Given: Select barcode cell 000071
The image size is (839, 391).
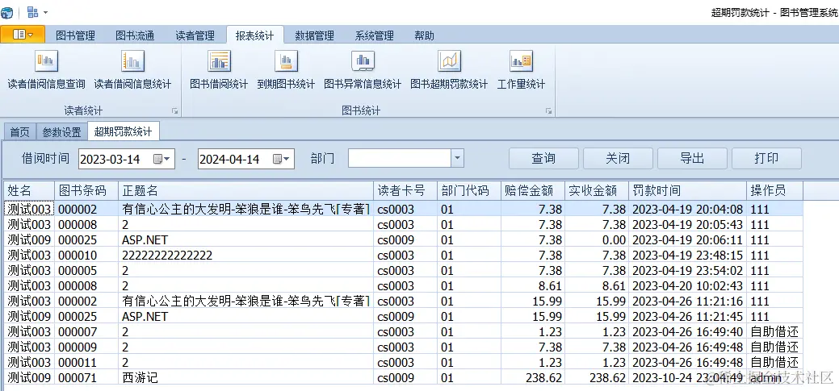Looking at the screenshot, I should click(86, 377).
